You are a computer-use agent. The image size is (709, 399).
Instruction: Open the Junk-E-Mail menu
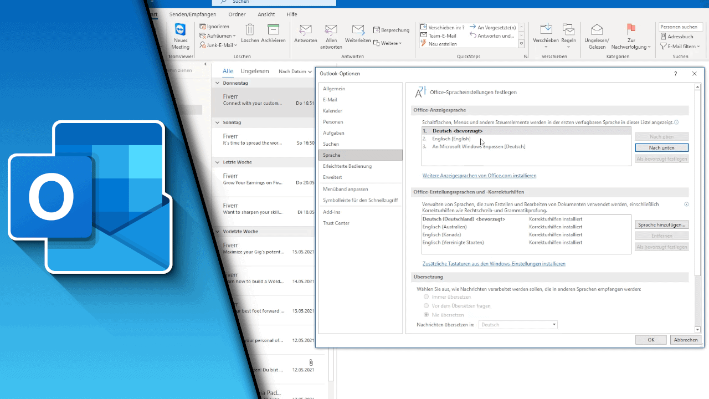218,45
